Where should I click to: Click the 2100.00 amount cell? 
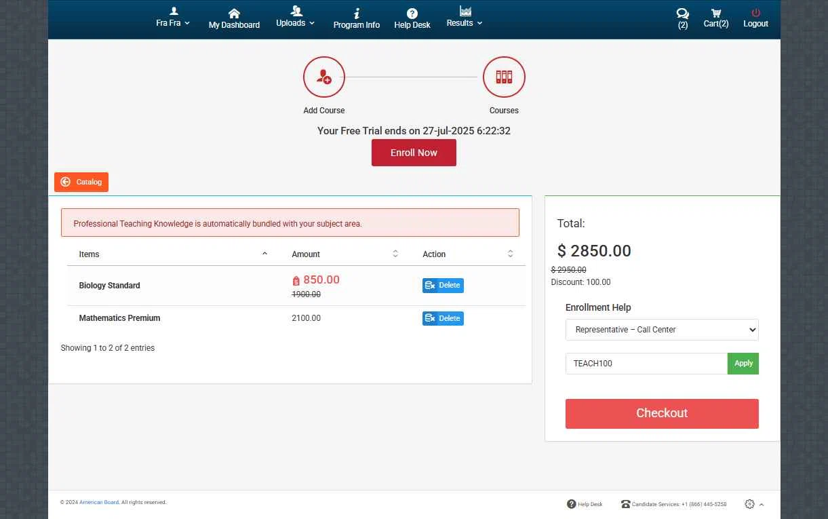coord(307,318)
